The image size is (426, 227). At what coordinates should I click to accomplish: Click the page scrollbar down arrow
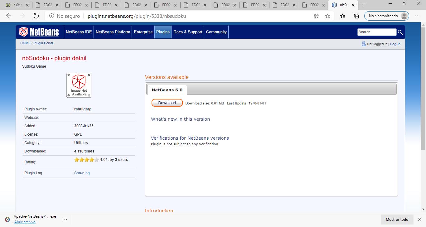(x=424, y=210)
